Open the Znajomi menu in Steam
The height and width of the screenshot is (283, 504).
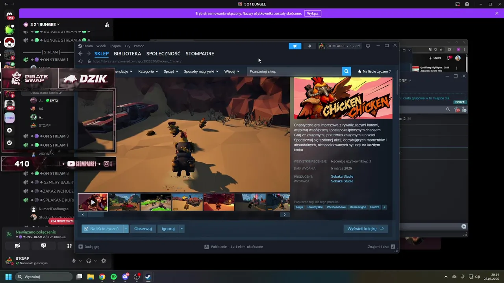coord(115,46)
